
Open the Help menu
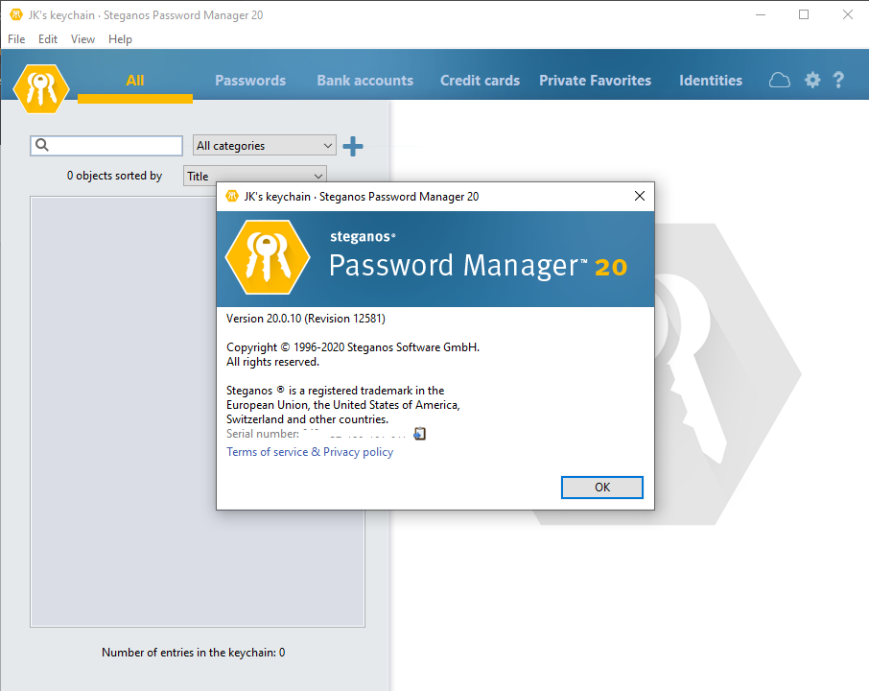(120, 38)
